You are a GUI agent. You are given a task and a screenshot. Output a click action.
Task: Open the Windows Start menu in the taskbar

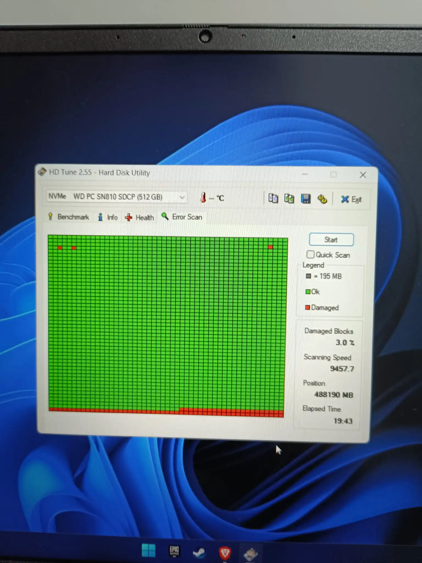149,551
